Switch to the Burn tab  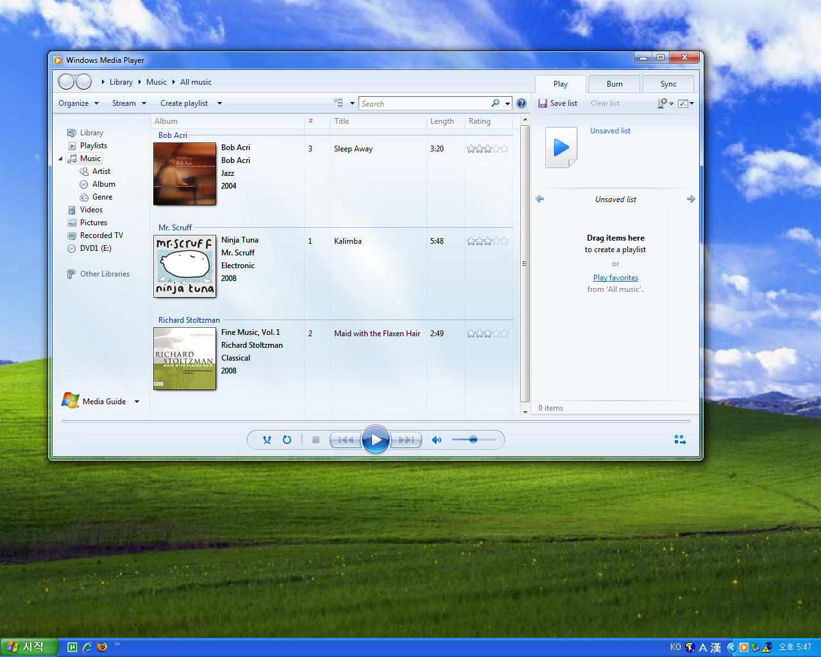coord(614,84)
